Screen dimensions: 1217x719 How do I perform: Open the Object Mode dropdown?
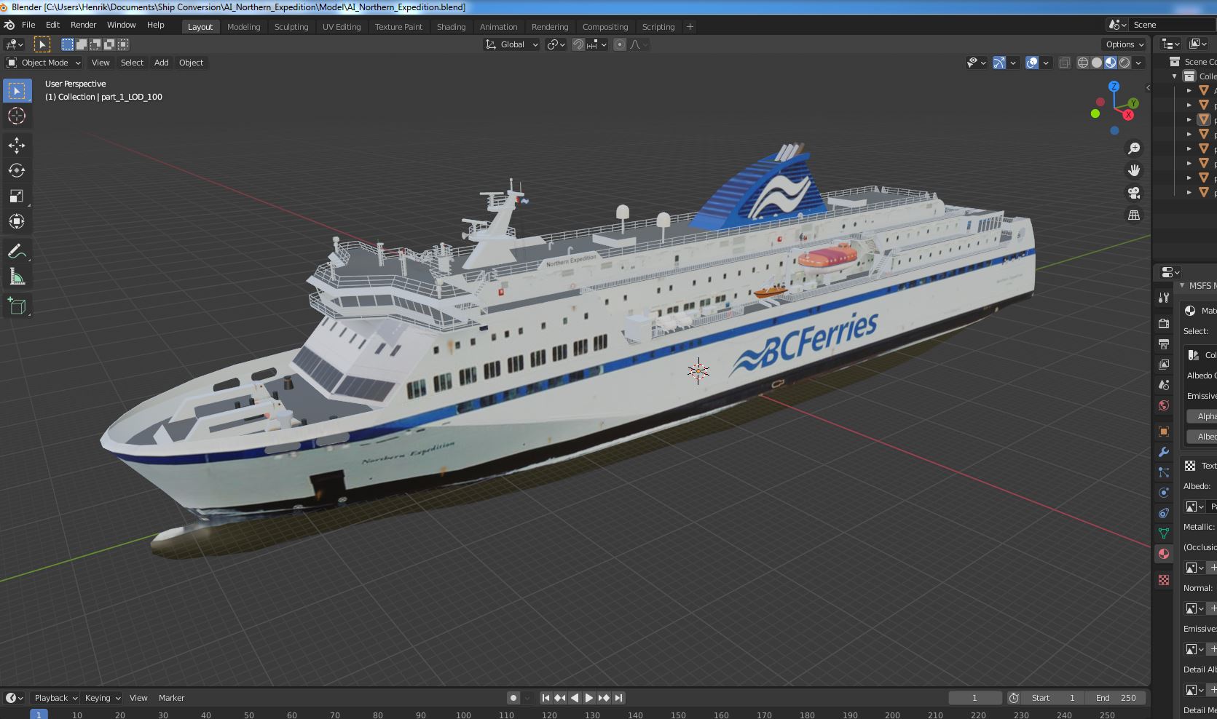pyautogui.click(x=44, y=63)
